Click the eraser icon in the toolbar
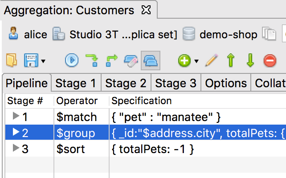286x178 pixels. click(x=131, y=61)
